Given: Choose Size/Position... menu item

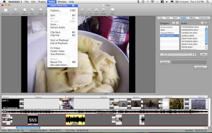Looking at the screenshot, I should coord(63,54).
